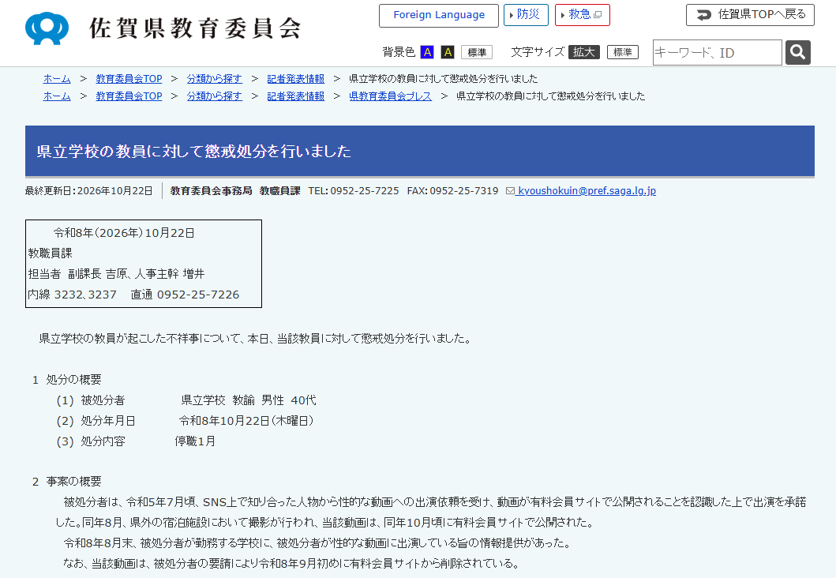This screenshot has height=578, width=836.
Task: Click the 背景色 label
Action: [x=399, y=52]
